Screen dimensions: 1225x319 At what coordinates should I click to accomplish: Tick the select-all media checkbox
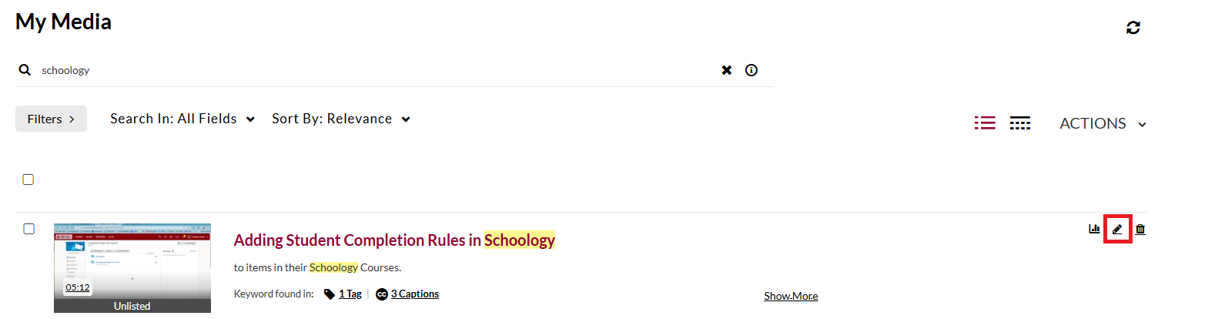[x=28, y=180]
